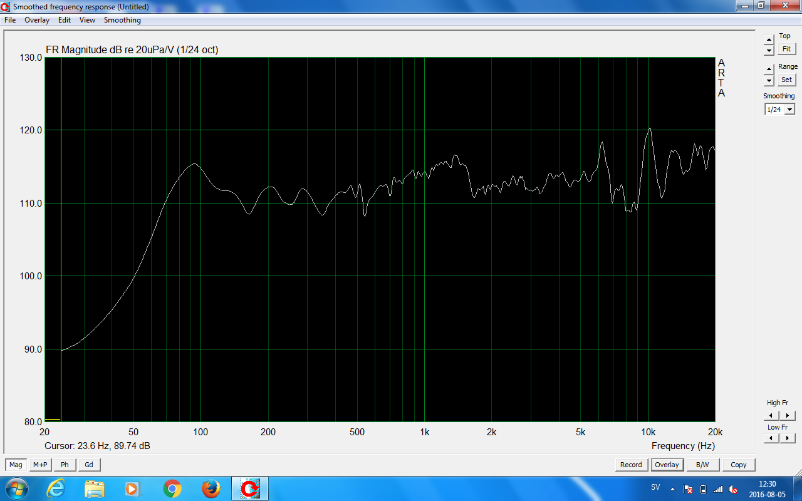Screen dimensions: 802x501
Task: Click the Copy button
Action: [x=739, y=465]
